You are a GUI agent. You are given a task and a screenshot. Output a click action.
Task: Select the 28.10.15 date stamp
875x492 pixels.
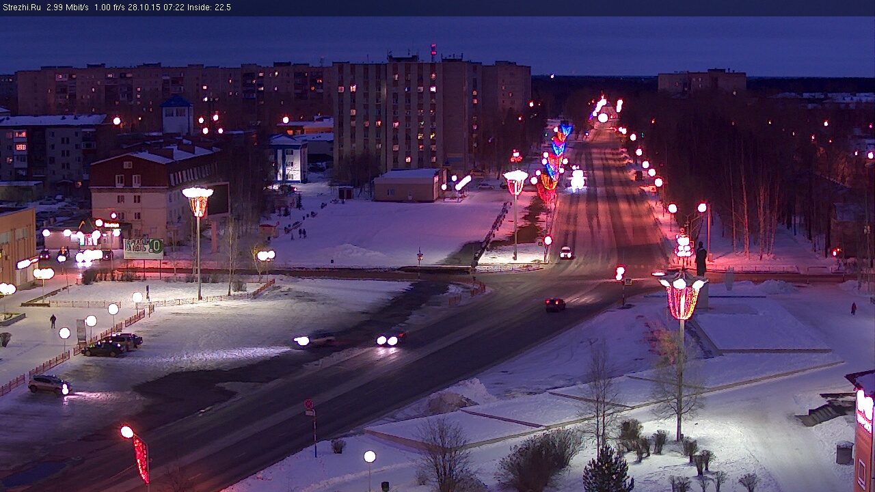[x=144, y=8]
